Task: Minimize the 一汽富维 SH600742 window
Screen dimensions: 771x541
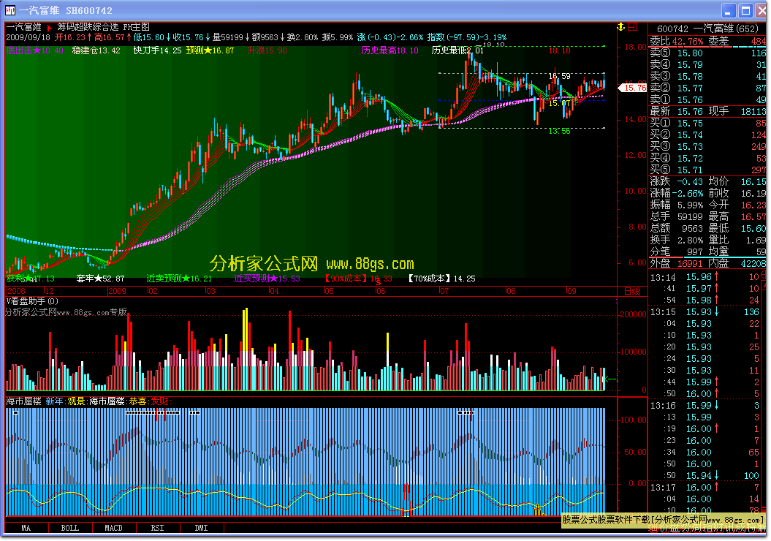Action: 729,10
